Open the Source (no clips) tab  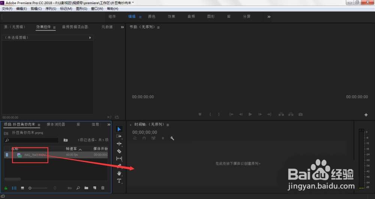click(15, 27)
